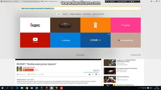
Task: Change the ENG input language
Action: (x=151, y=88)
